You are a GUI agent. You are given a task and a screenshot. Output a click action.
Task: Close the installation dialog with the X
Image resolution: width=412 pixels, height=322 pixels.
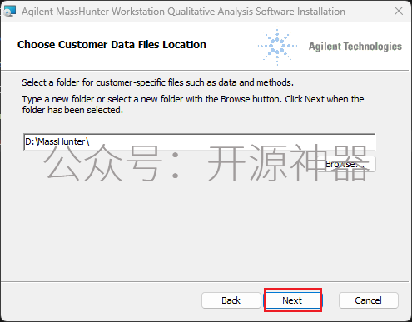pos(399,12)
